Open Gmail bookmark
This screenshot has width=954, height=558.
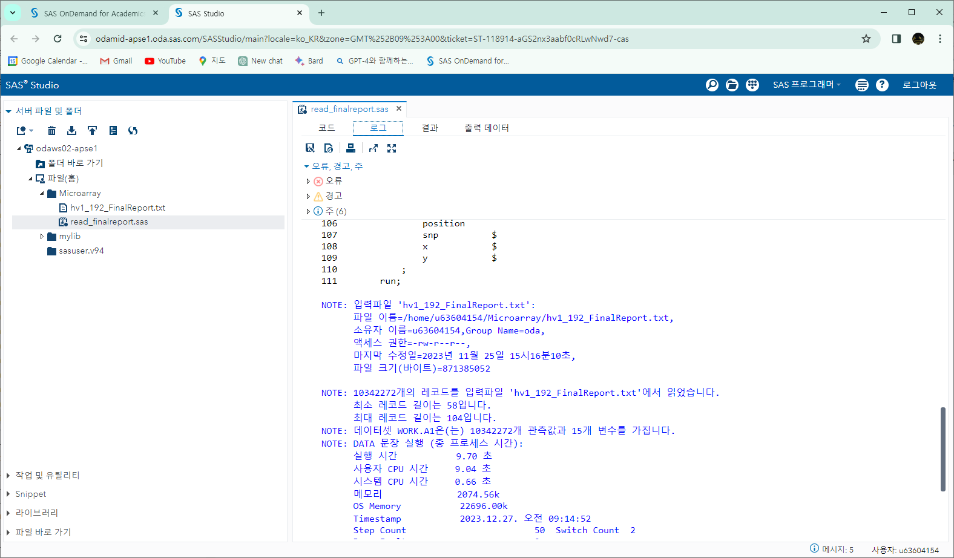116,61
